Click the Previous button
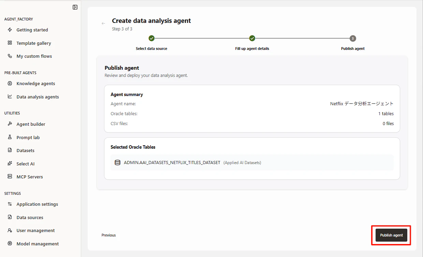Image resolution: width=423 pixels, height=257 pixels. [x=108, y=235]
